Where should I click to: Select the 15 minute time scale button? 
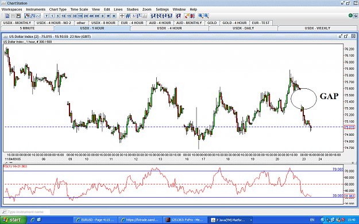(x=69, y=16)
